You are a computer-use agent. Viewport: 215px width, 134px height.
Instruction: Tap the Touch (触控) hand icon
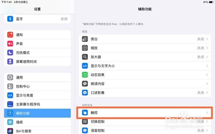[85, 113]
